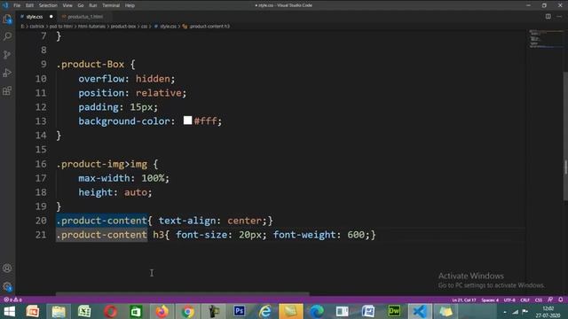Screen dimensions: 568x319
Task: Open the Extensions view
Action: (x=7, y=90)
